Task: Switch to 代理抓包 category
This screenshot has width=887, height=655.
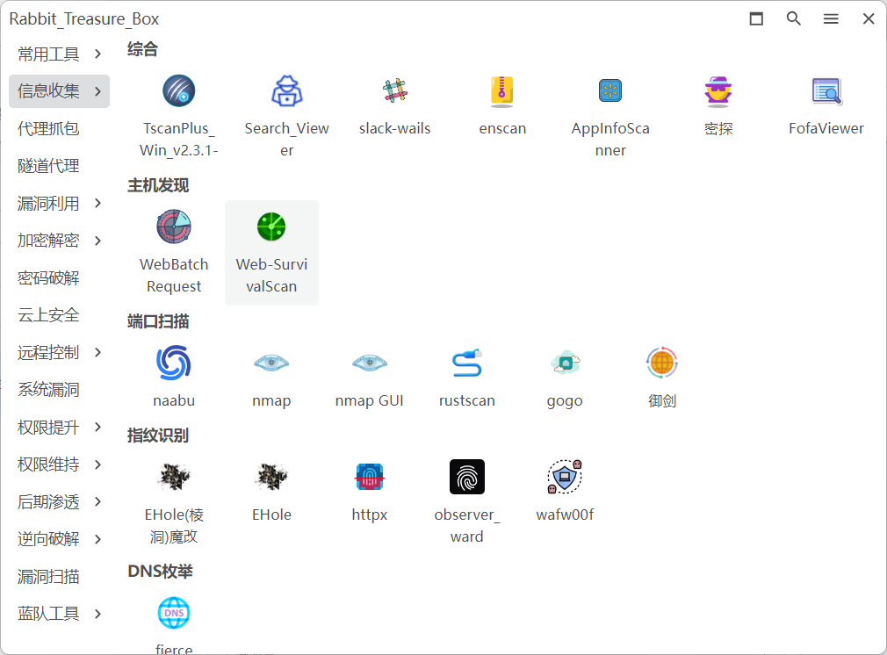Action: point(48,129)
